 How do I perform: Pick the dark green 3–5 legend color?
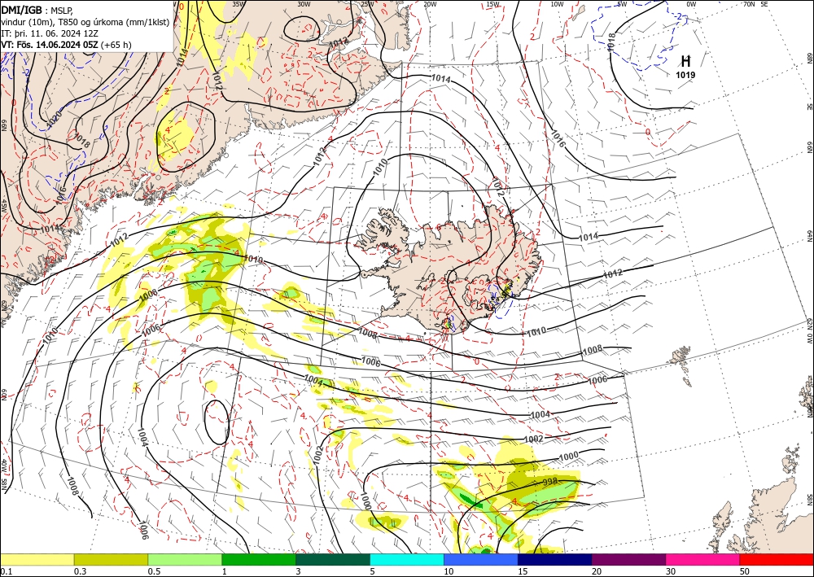pyautogui.click(x=333, y=559)
